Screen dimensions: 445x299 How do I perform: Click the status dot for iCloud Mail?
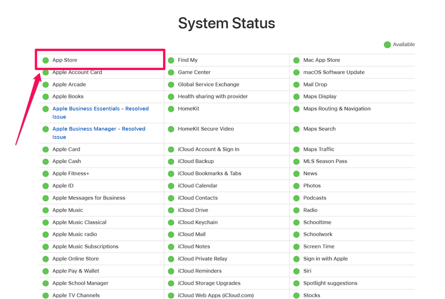(171, 235)
